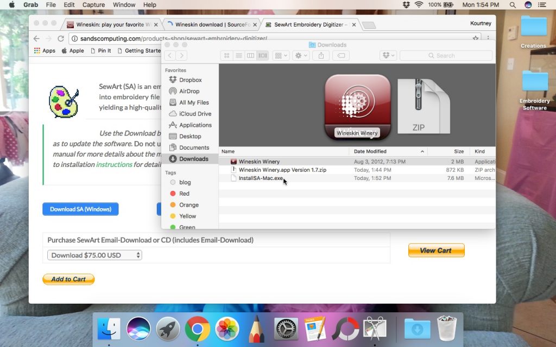Open System Preferences from the Dock
This screenshot has width=556, height=347.
pyautogui.click(x=286, y=329)
